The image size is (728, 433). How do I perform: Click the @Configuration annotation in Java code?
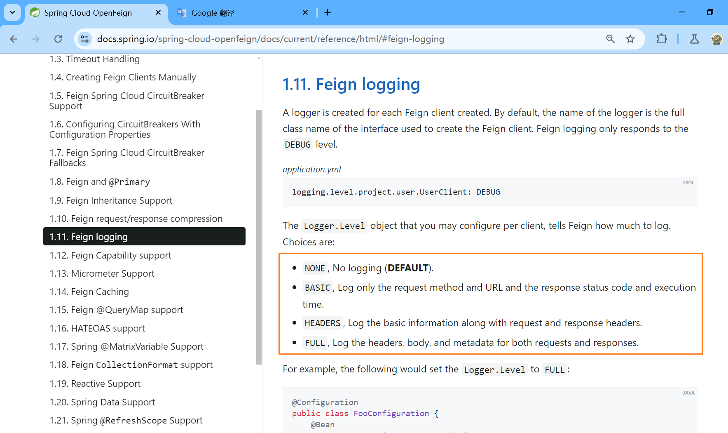(x=325, y=402)
